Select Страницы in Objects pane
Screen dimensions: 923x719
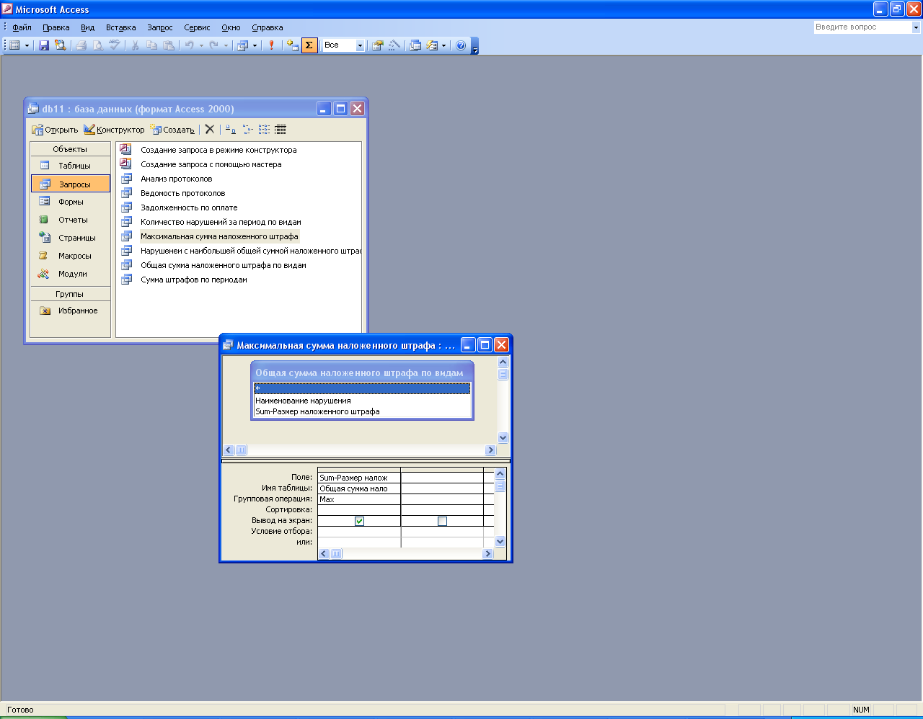(x=71, y=238)
